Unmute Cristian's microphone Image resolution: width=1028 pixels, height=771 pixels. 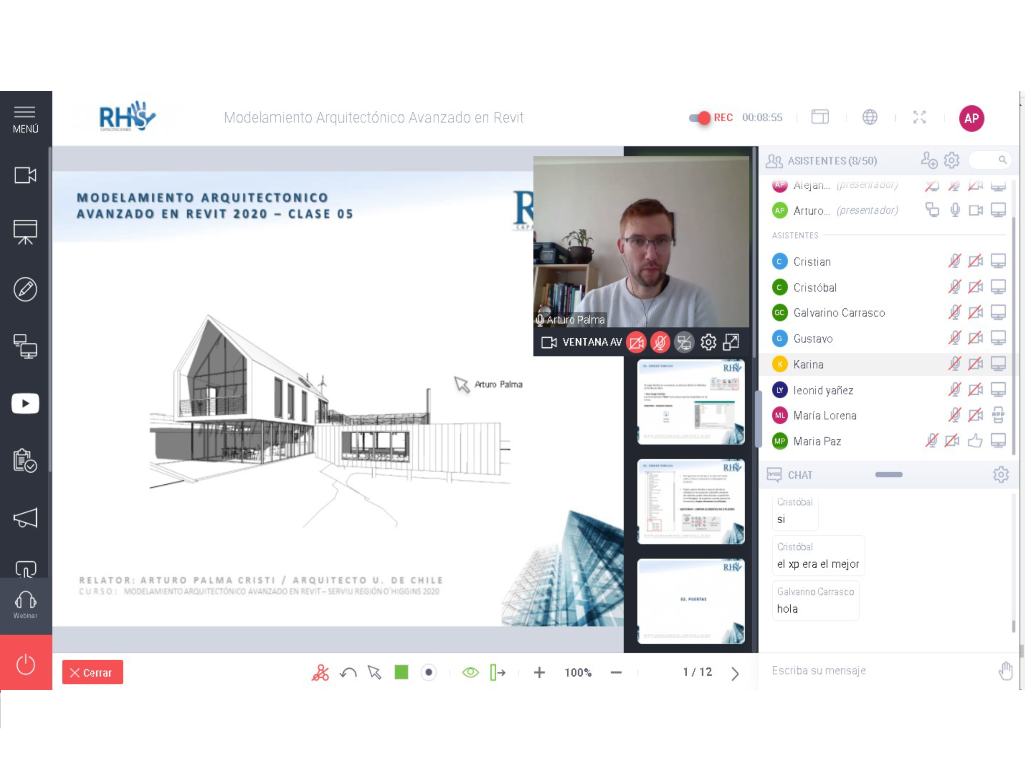pos(955,261)
